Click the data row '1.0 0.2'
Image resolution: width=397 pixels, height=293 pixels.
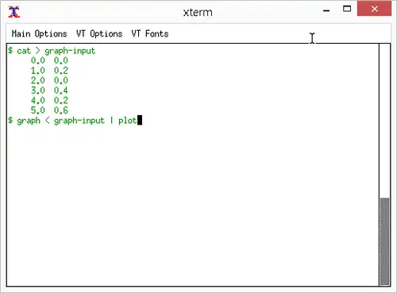click(49, 71)
